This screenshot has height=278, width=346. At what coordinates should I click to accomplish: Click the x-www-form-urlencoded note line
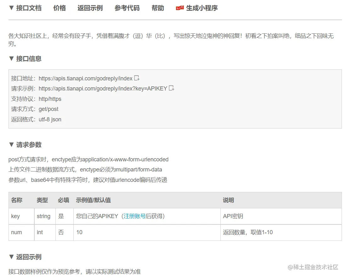(88, 159)
